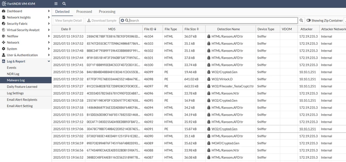Viewport: 346px width, 162px height.
Task: Switch to the Processed tab
Action: coord(84,12)
